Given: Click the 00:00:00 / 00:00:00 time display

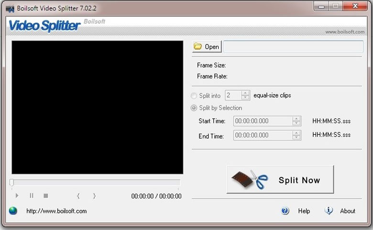Looking at the screenshot, I should point(156,196).
